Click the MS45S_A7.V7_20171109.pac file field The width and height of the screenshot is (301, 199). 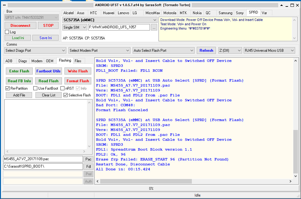pyautogui.click(x=43, y=159)
